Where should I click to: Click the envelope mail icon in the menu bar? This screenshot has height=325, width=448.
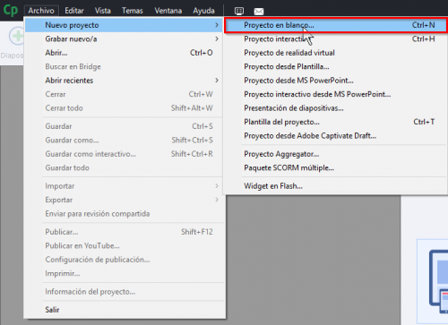259,12
